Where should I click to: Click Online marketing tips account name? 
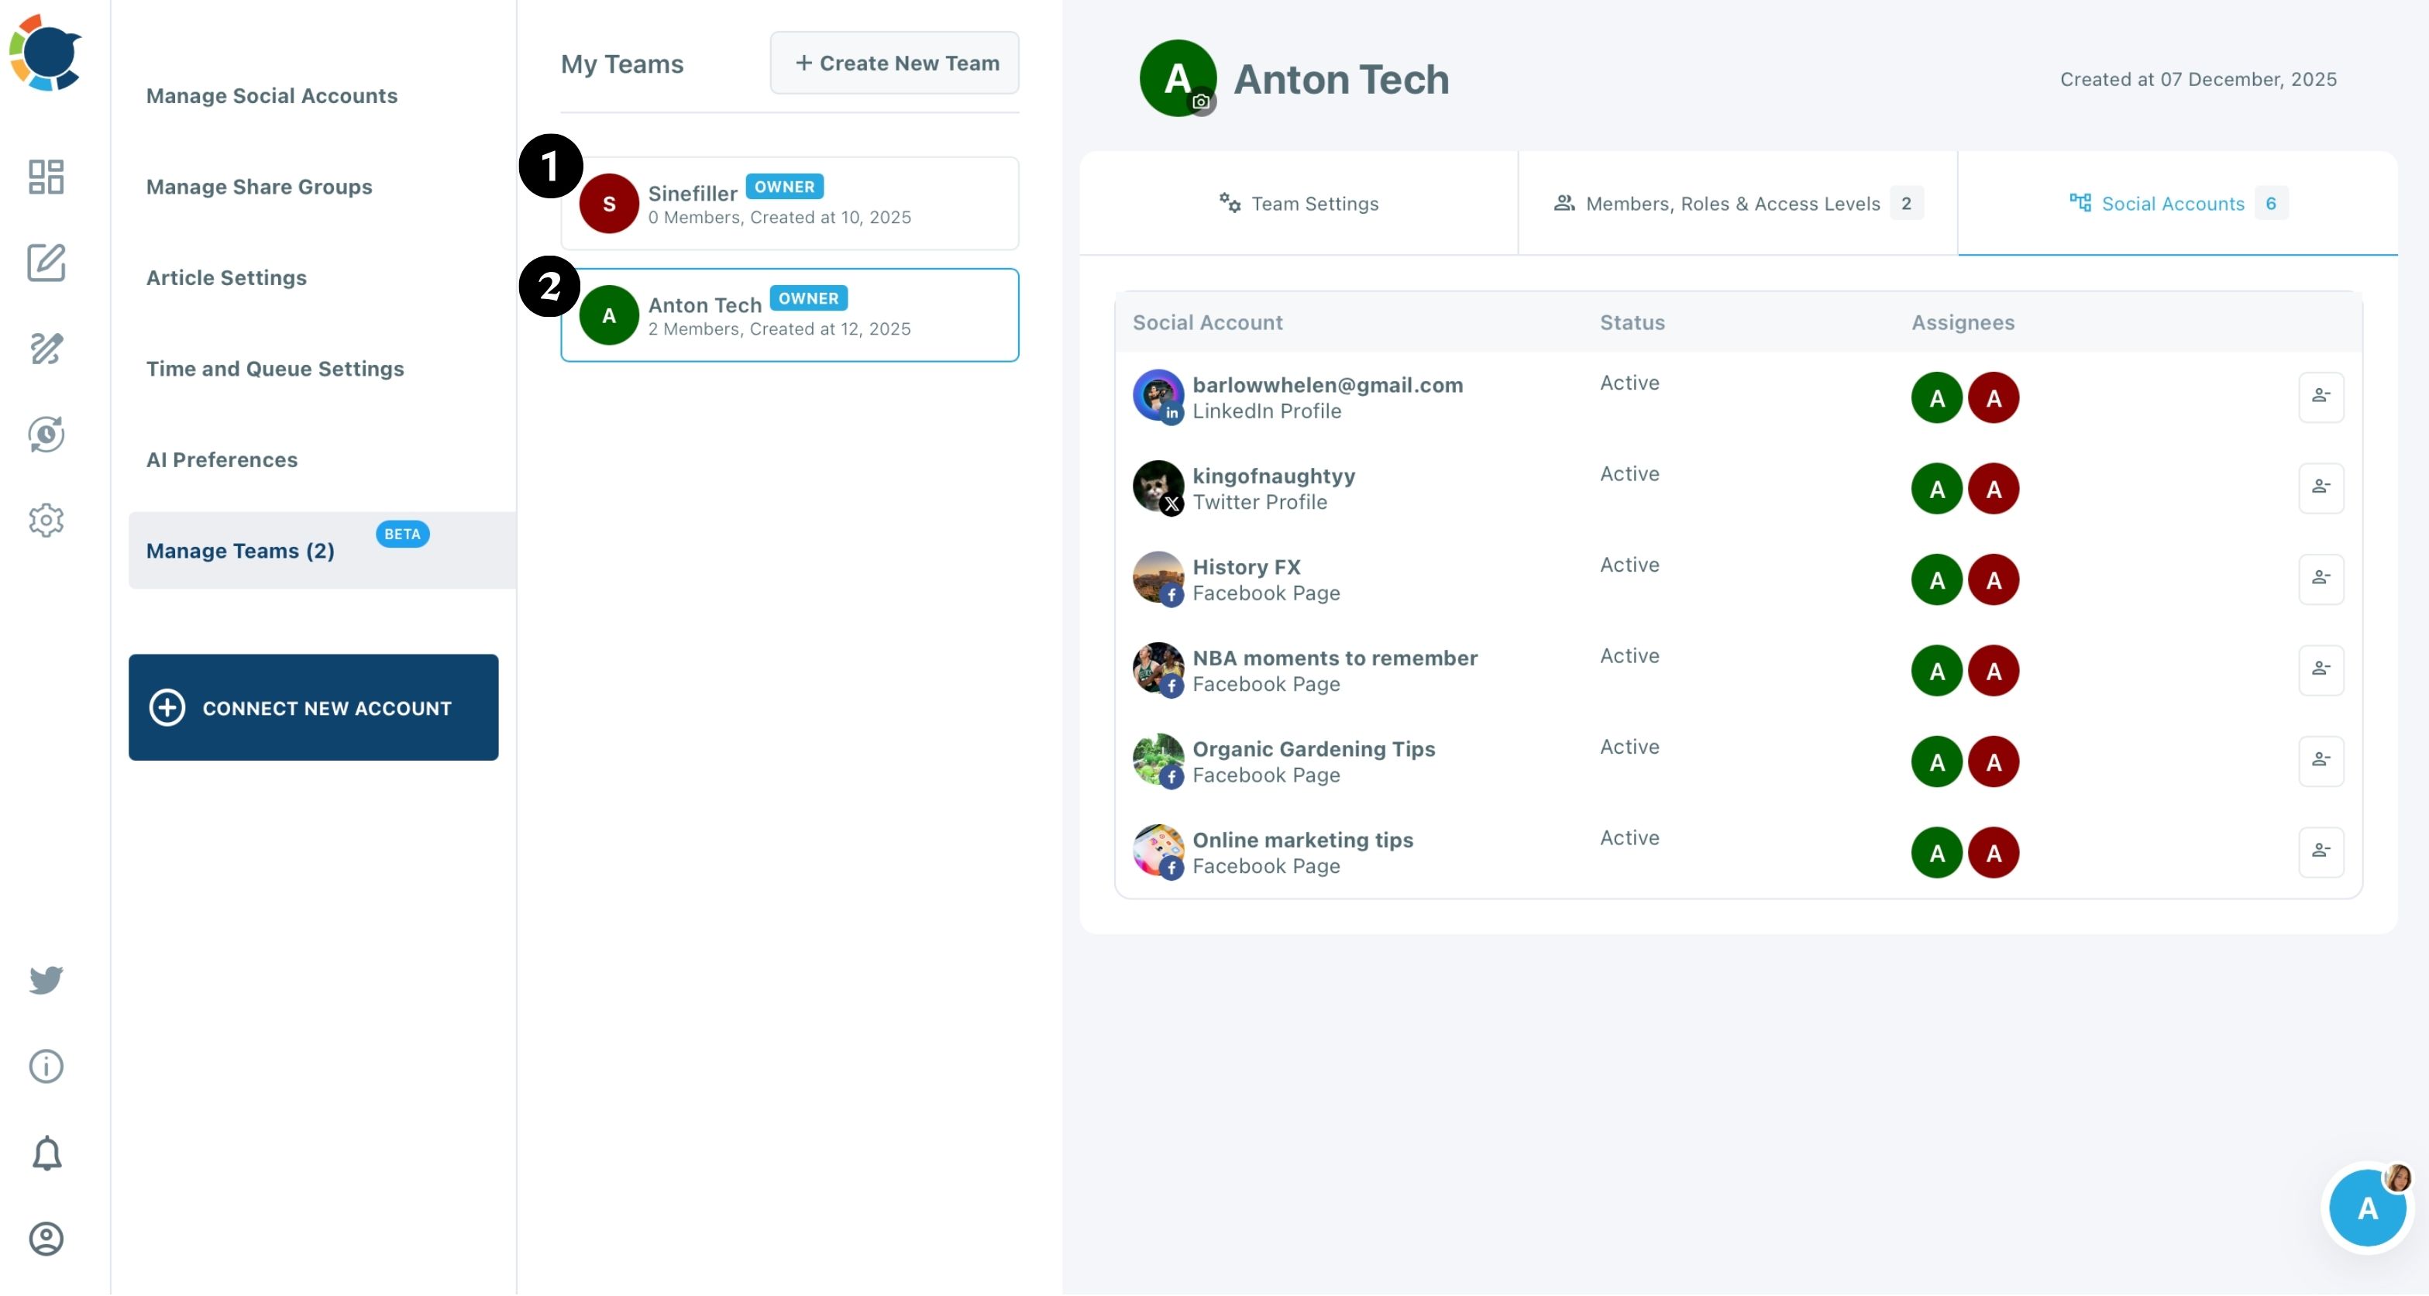[1302, 840]
